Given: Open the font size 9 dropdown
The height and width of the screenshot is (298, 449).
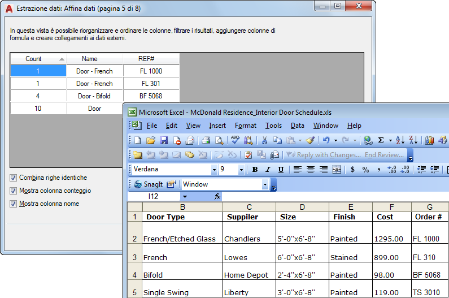Looking at the screenshot, I should (241, 170).
